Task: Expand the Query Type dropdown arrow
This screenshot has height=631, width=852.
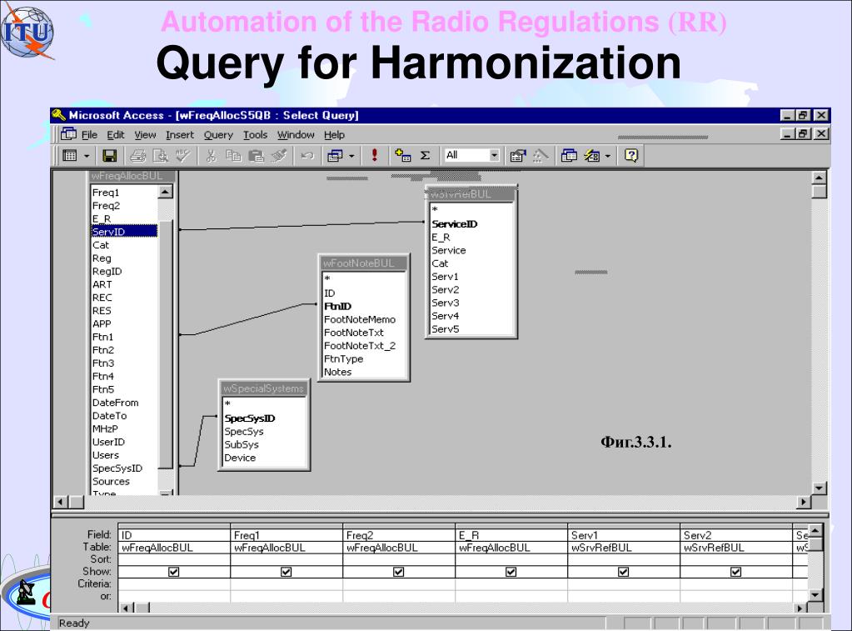Action: pos(351,156)
